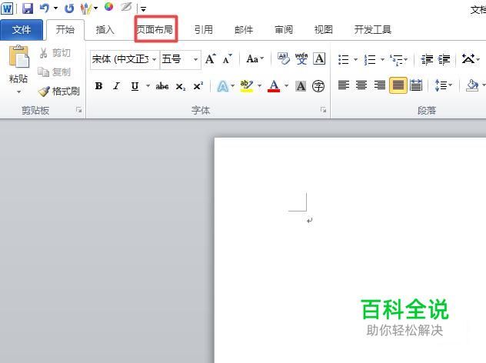Click the font name box 宋体
The width and height of the screenshot is (486, 363).
pos(120,59)
